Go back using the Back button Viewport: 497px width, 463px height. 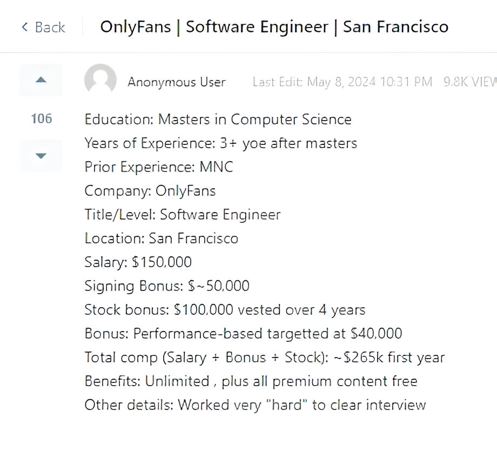coord(43,27)
